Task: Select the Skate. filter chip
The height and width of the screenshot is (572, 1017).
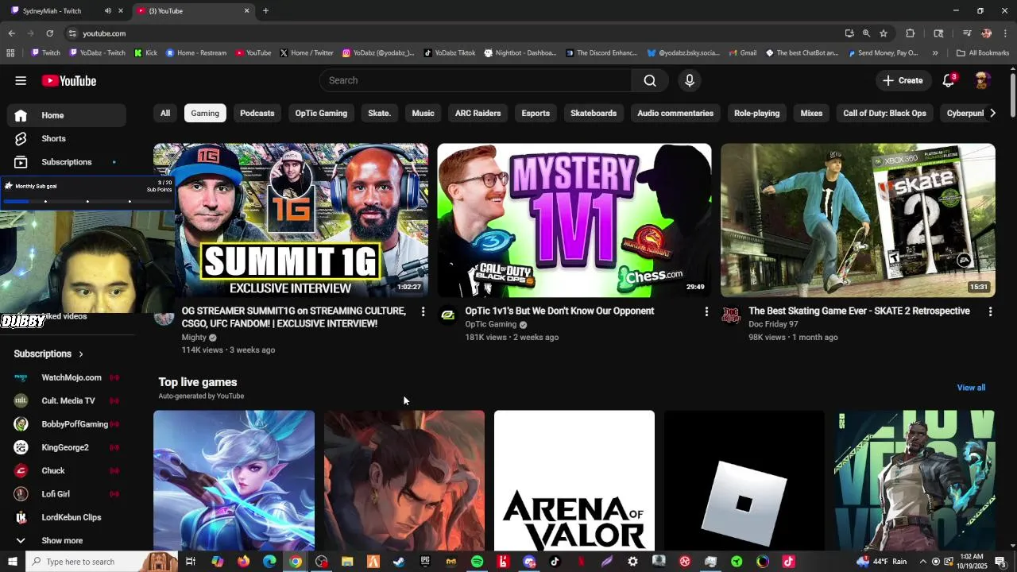Action: (x=379, y=113)
